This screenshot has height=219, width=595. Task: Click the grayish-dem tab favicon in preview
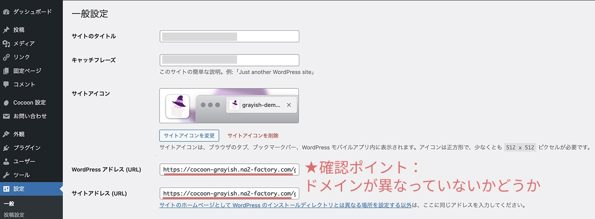[234, 105]
